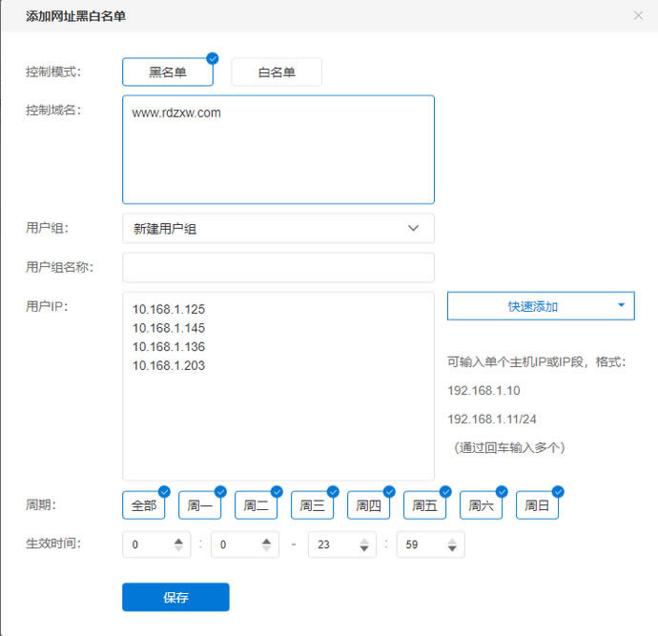The image size is (658, 636).
Task: Decrease the start minute with down arrow
Action: [x=266, y=549]
